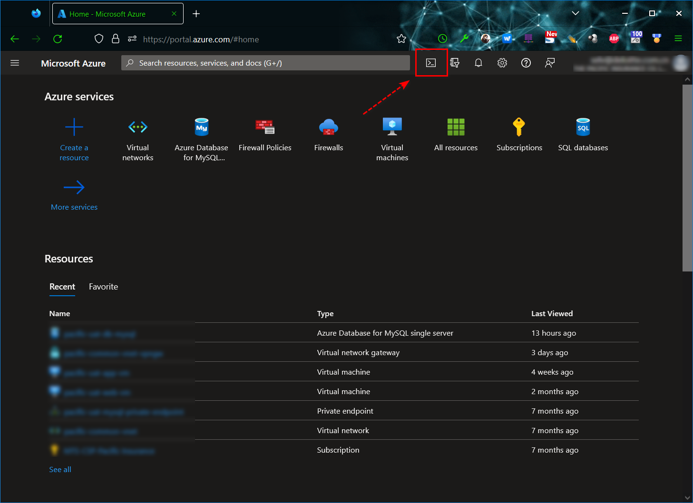693x503 pixels.
Task: Click Create a resource plus icon
Action: click(74, 127)
